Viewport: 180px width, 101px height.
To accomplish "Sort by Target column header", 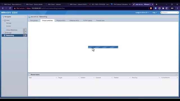I will click(x=60, y=78).
